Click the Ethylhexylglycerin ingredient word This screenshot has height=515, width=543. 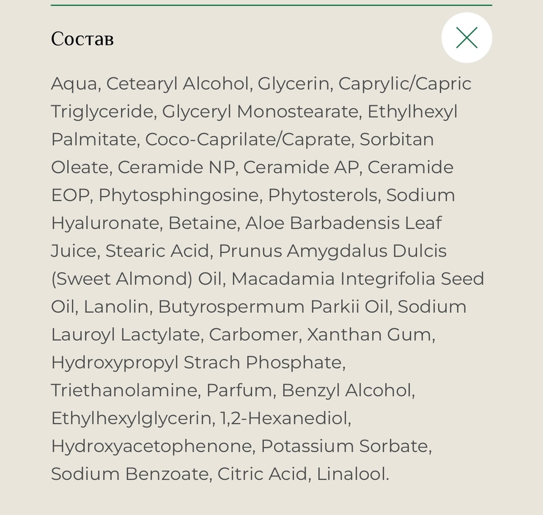tap(131, 419)
